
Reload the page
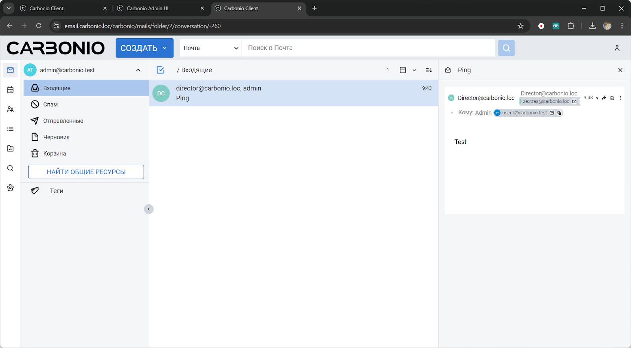pos(39,26)
